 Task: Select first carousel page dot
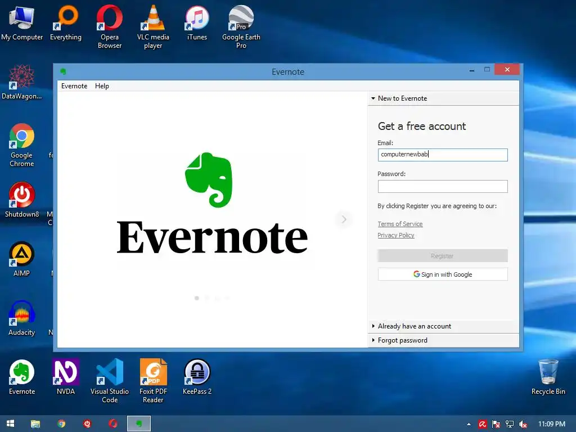click(197, 298)
